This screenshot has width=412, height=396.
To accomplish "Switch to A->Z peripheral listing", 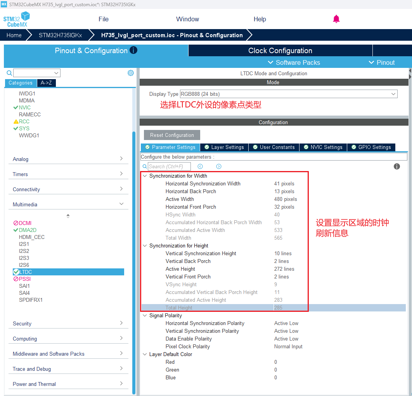I will click(x=46, y=83).
